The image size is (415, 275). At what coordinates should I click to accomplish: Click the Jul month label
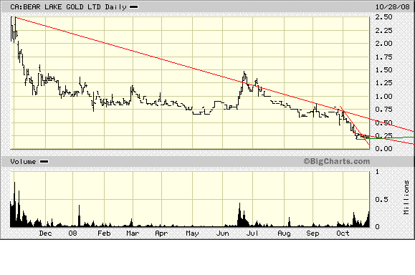[x=252, y=233]
